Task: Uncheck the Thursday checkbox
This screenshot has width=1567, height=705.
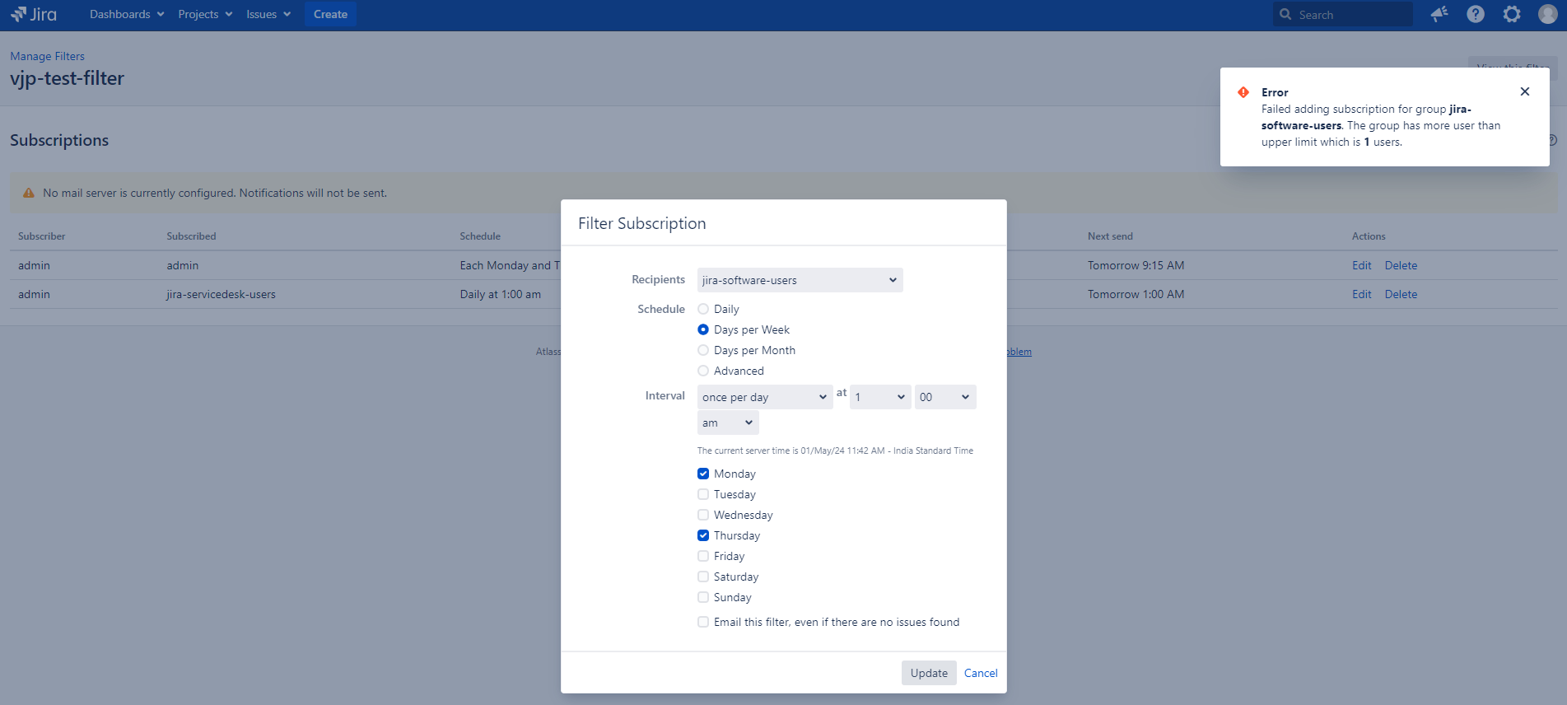Action: tap(703, 535)
